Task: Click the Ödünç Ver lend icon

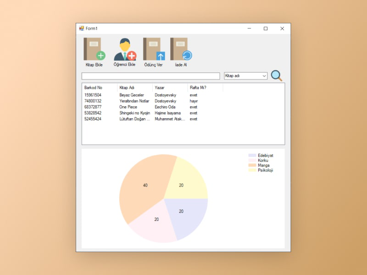Action: [154, 49]
